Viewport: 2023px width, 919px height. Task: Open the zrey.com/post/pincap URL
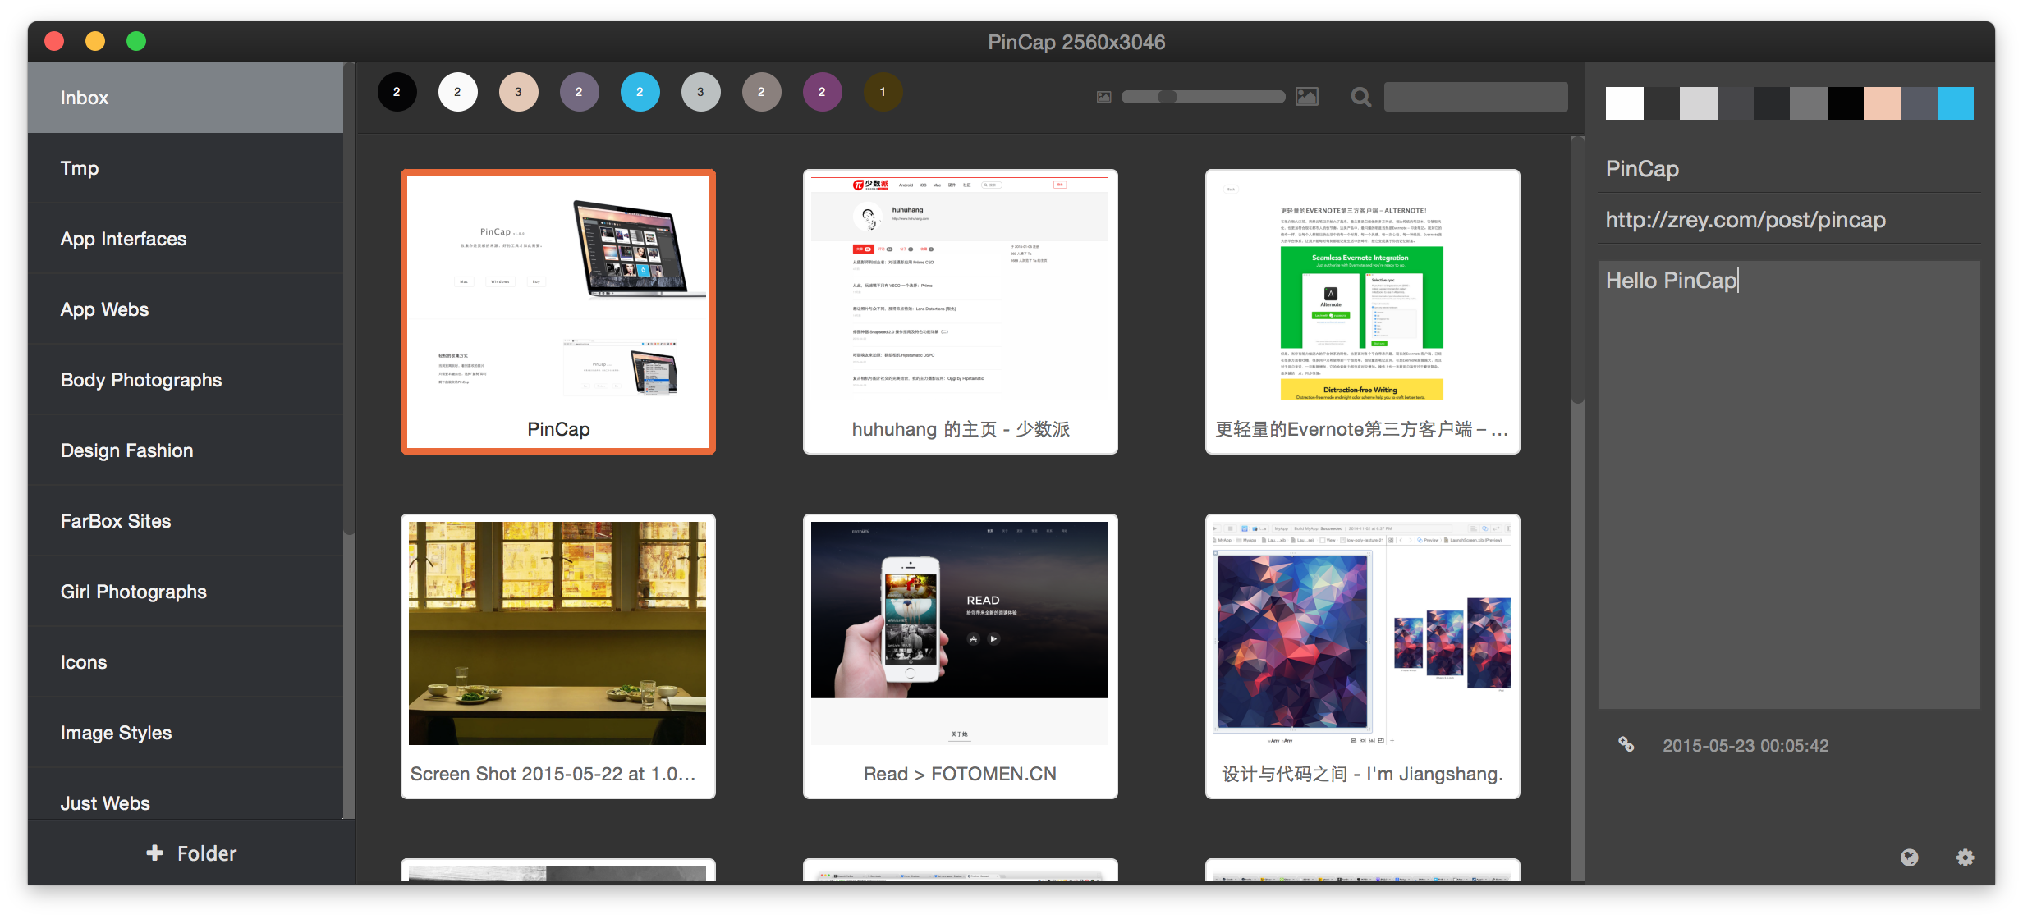click(x=1745, y=220)
